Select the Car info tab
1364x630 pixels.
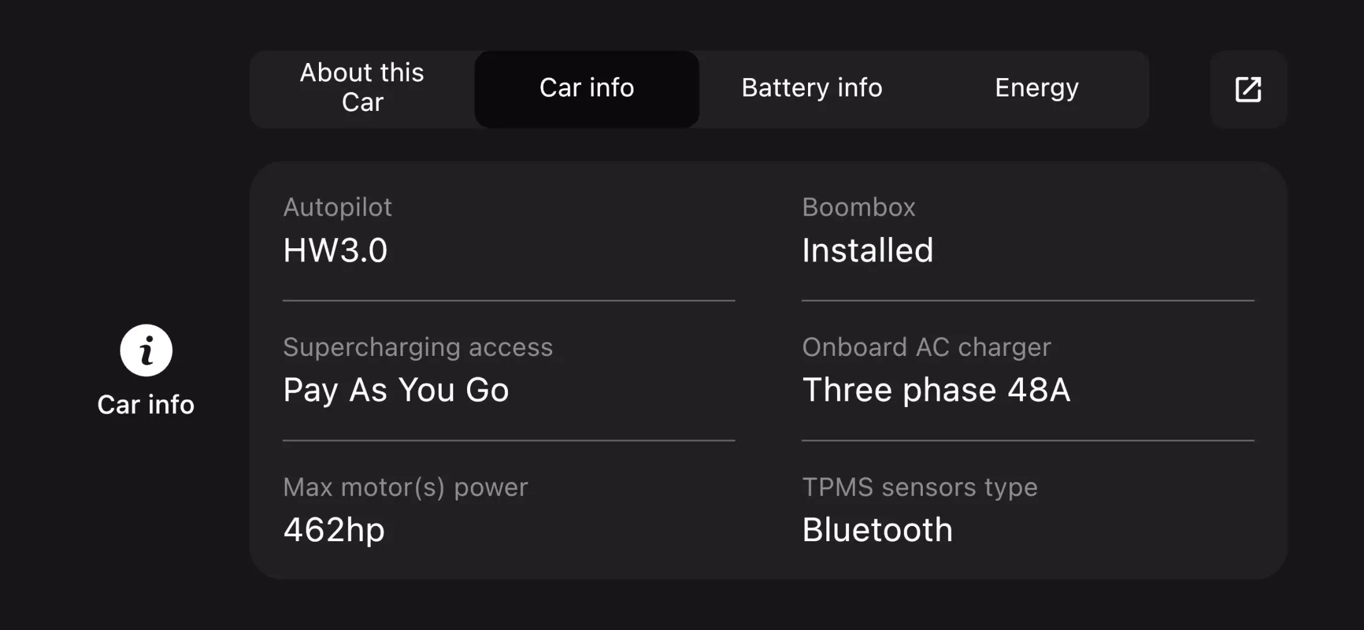click(586, 88)
